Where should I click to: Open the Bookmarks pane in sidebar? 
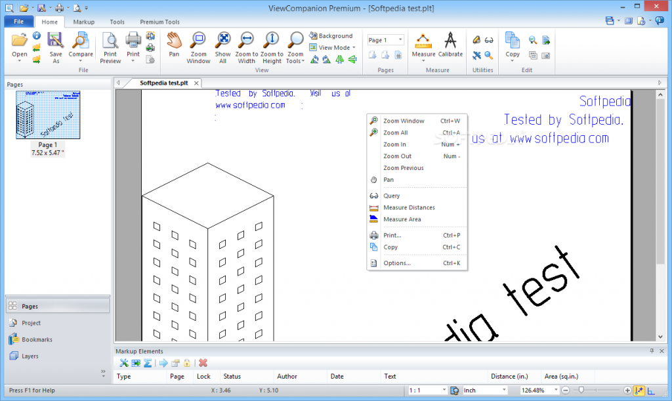37,340
